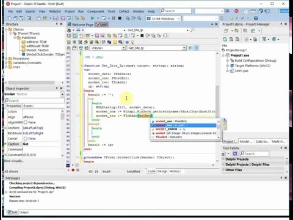
Task: Select the Caption property row
Action: [x=34, y=144]
